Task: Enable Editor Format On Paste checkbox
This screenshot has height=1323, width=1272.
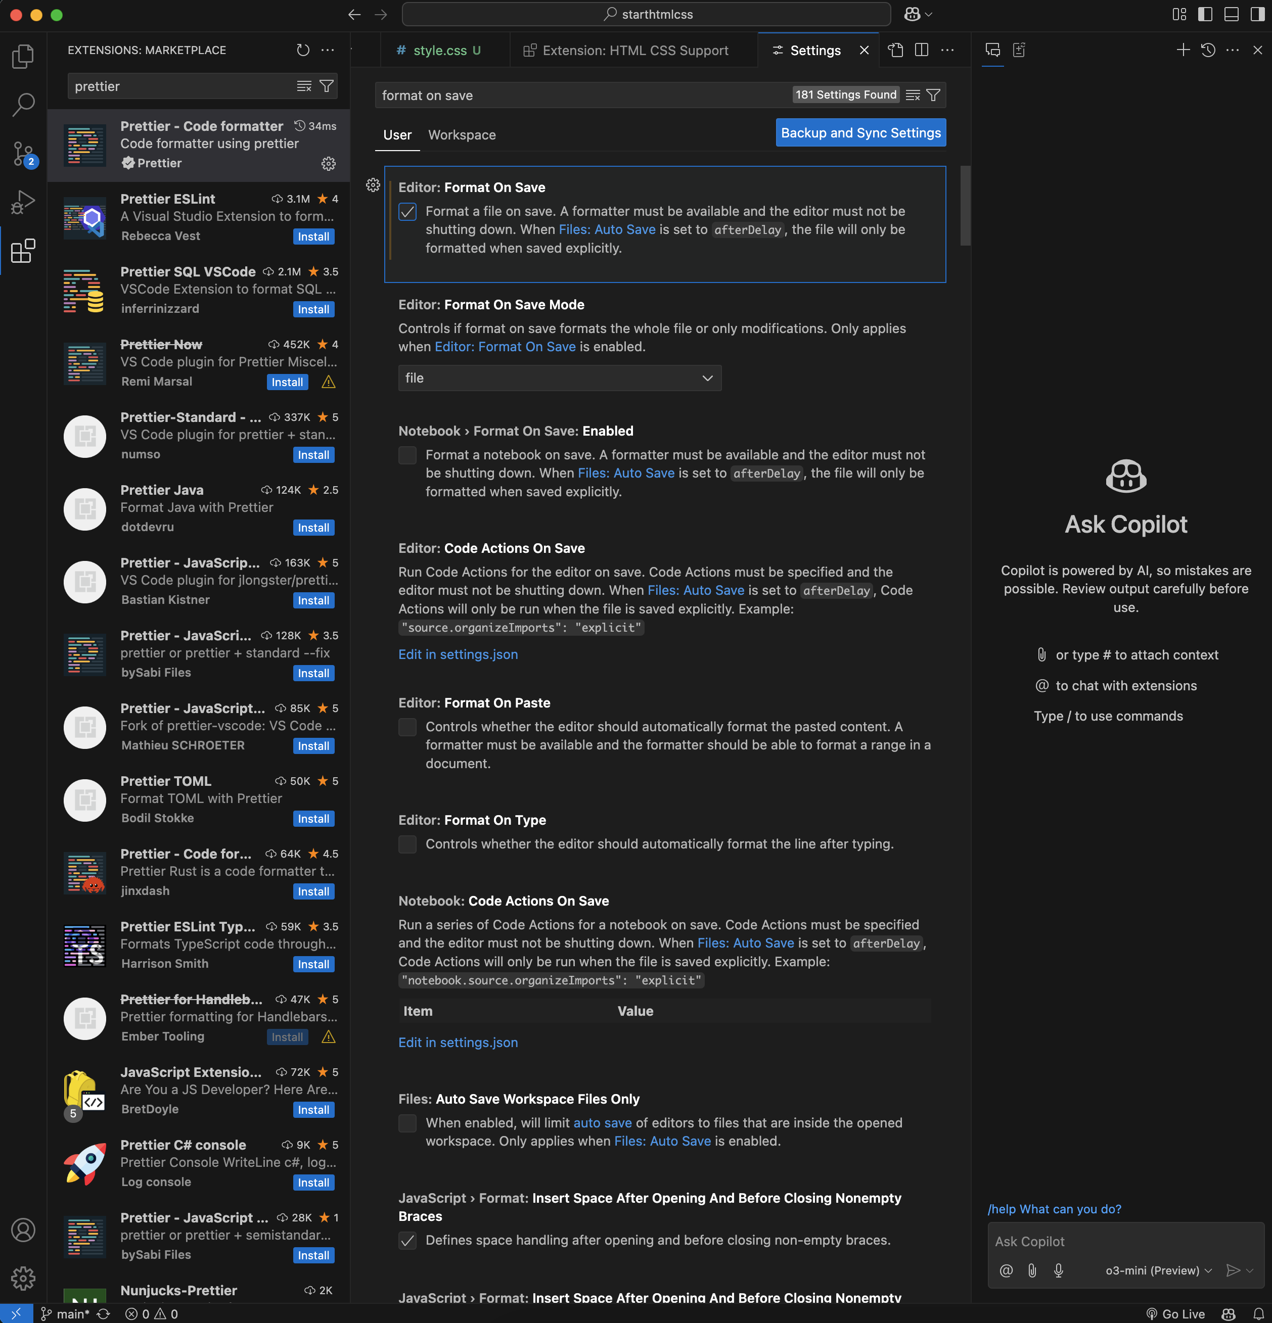Action: point(408,727)
